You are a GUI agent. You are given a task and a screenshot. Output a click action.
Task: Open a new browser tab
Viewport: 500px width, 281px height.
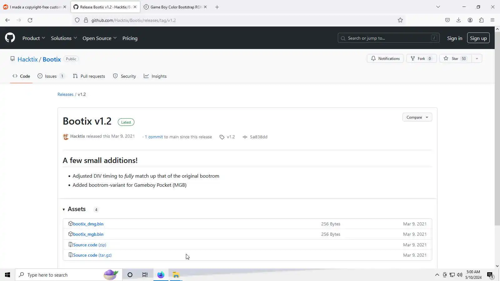(217, 7)
